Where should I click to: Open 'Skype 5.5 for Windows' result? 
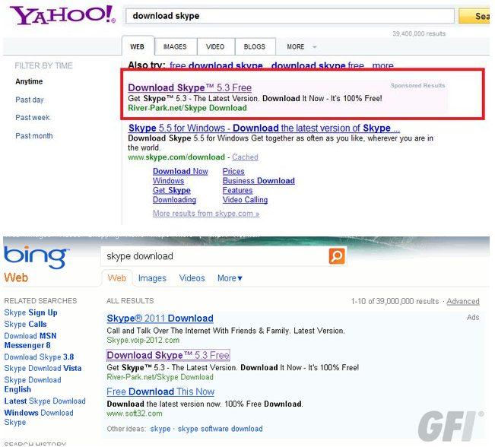[x=265, y=128]
